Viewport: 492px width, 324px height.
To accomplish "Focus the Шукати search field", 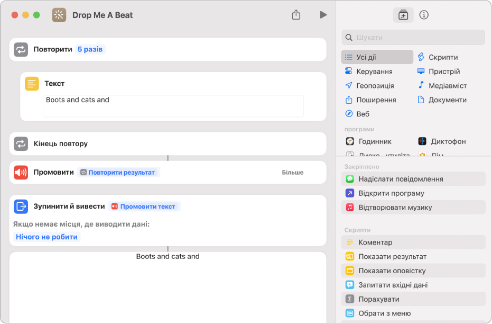I will [x=413, y=38].
